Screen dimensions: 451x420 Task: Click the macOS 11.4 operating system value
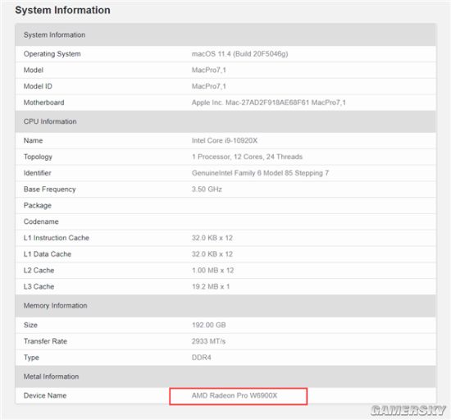240,54
